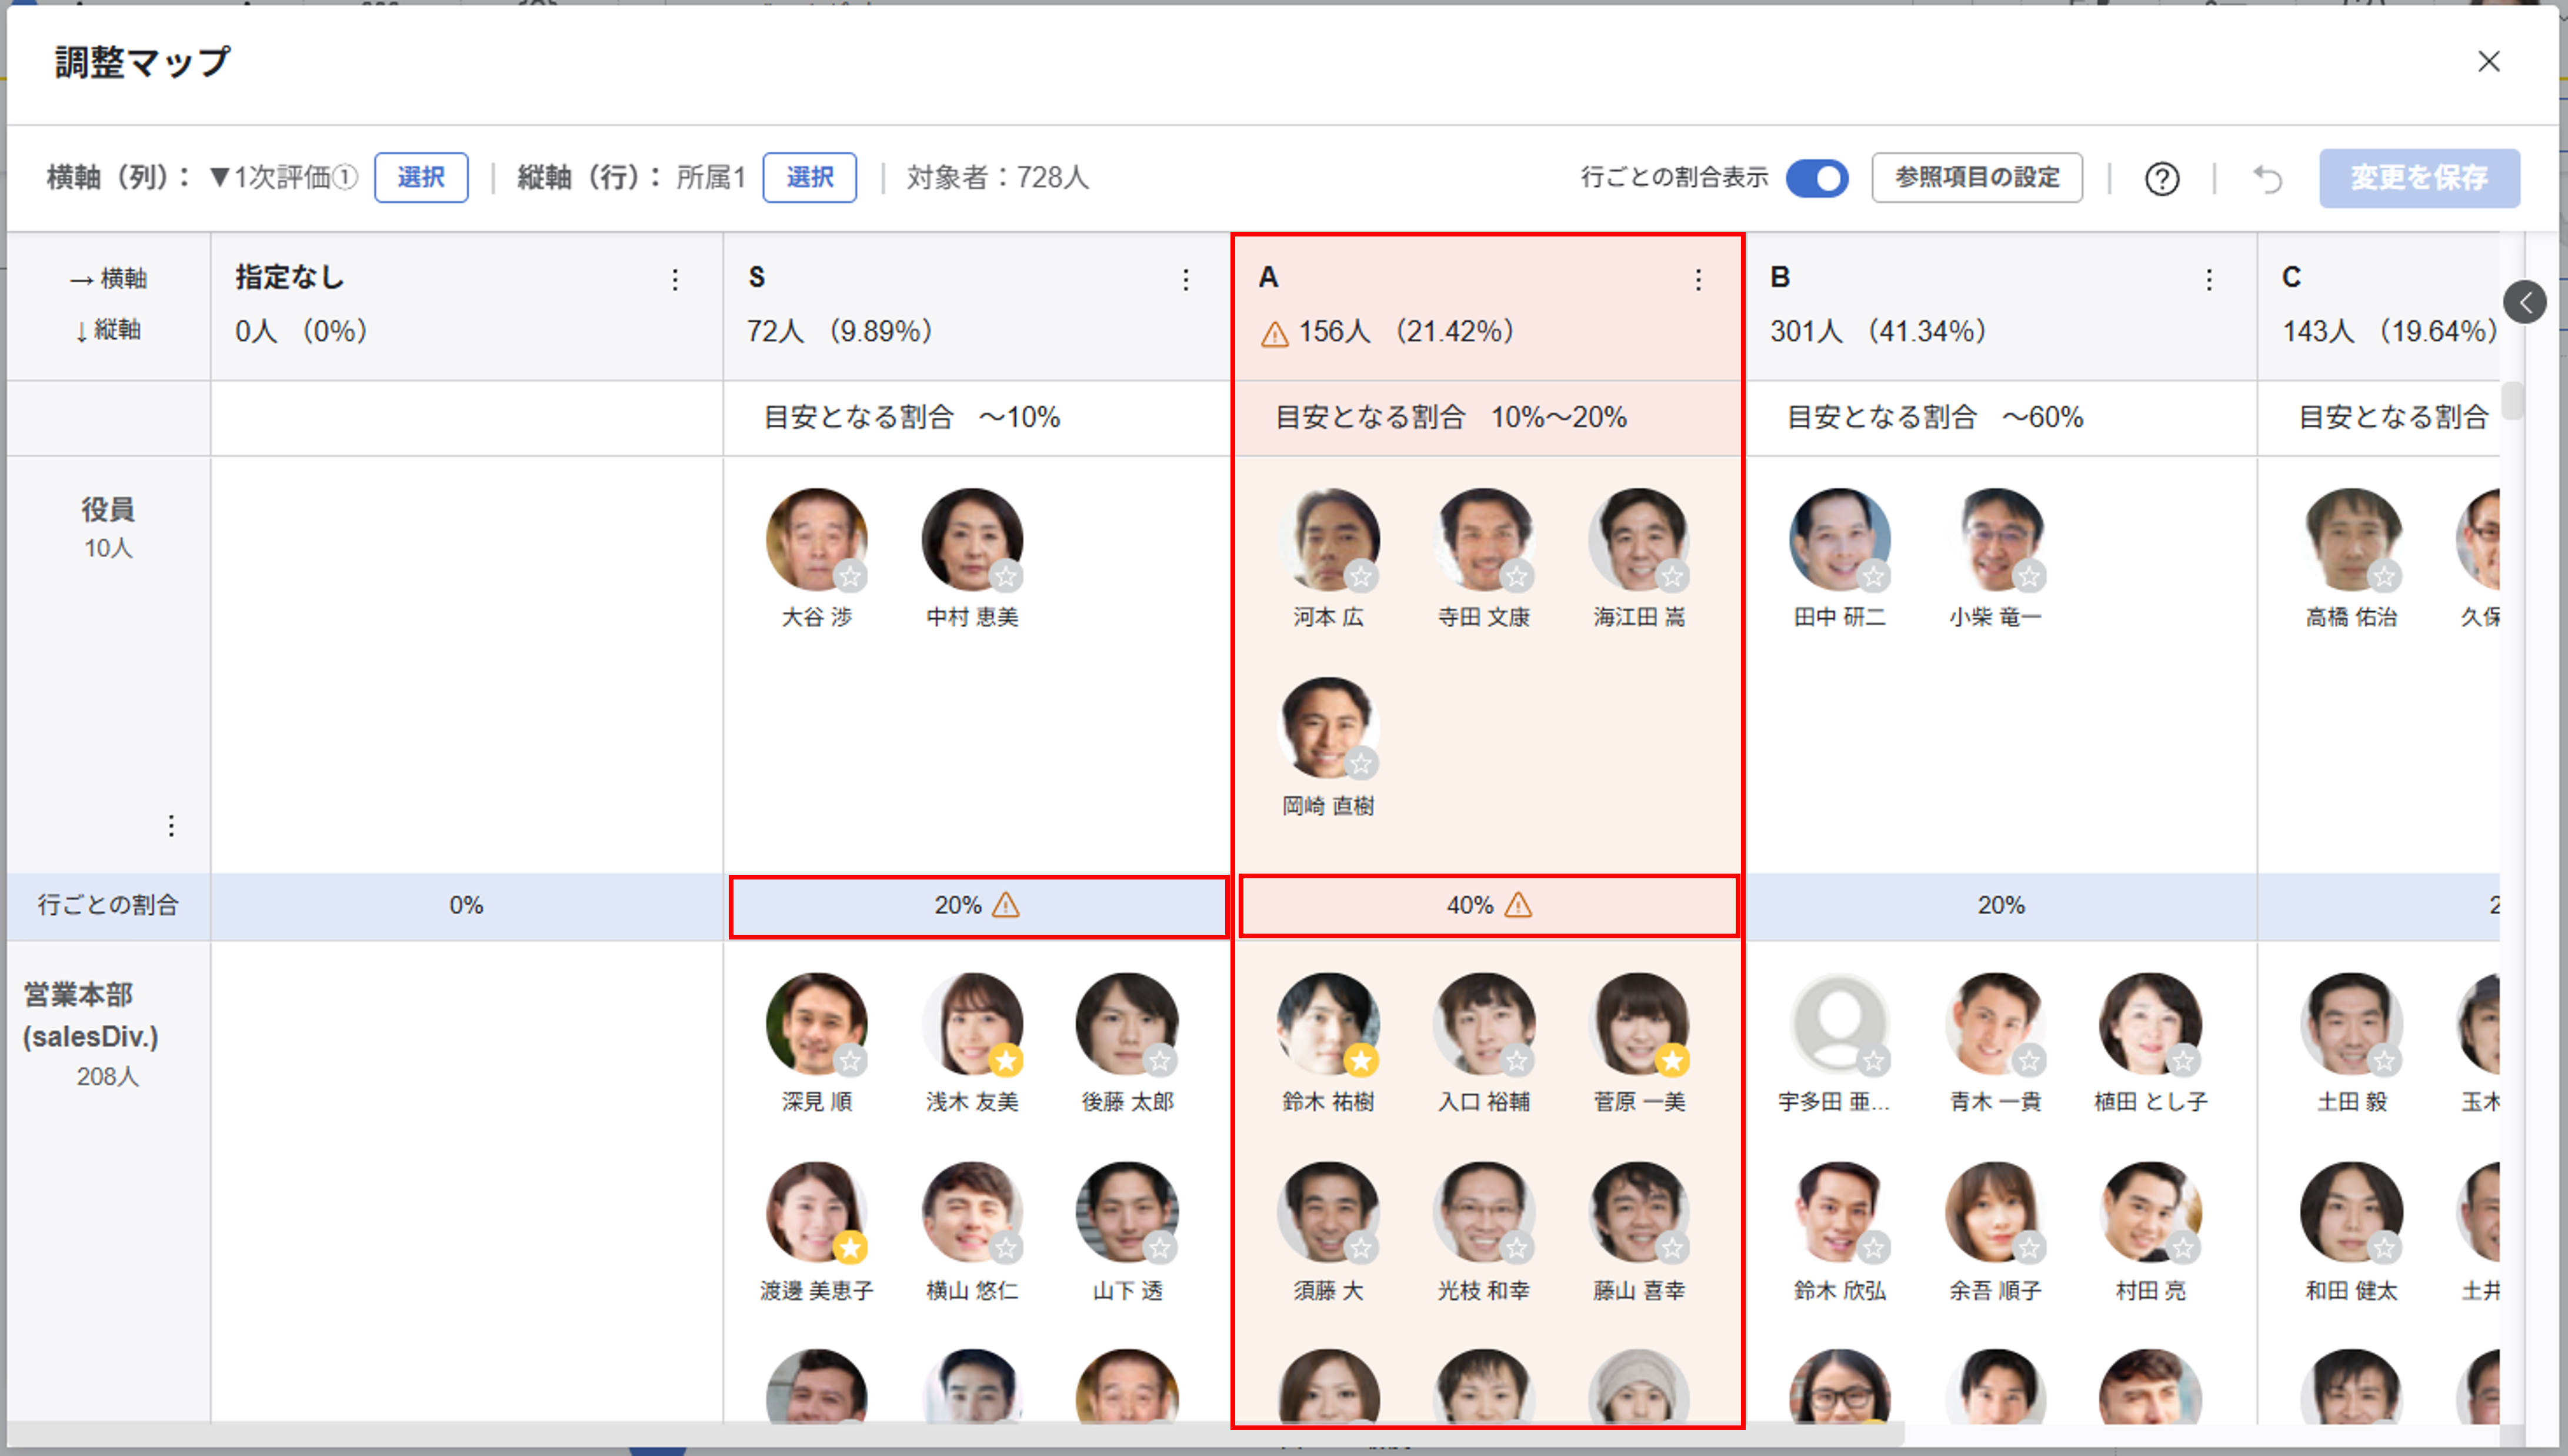Click warning icon beside 20% row ratio

pyautogui.click(x=1006, y=906)
